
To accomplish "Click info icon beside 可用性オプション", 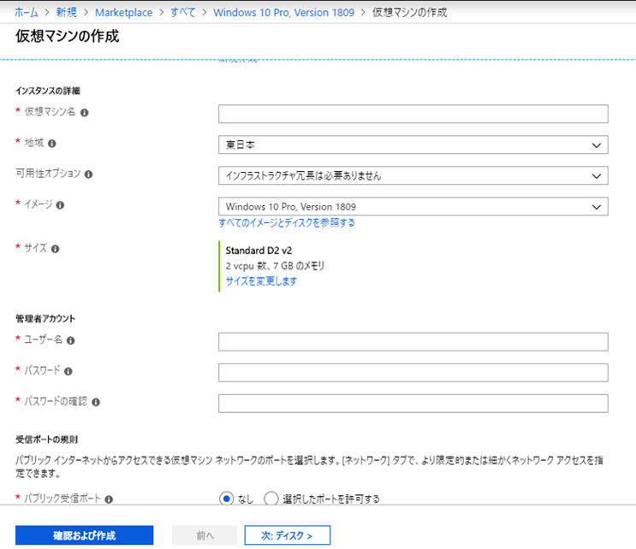I will (88, 174).
